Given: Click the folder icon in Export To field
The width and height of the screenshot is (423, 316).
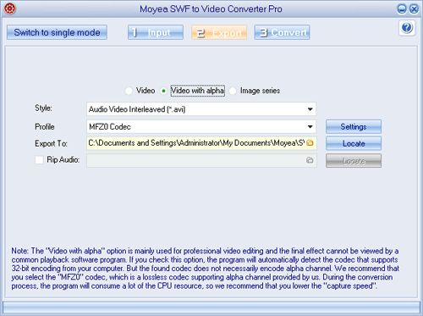Looking at the screenshot, I should 310,143.
